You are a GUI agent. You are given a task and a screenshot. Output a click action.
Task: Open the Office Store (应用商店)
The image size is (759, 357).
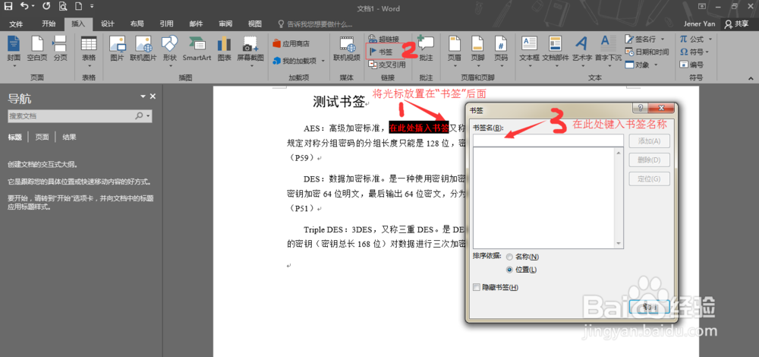[x=291, y=43]
